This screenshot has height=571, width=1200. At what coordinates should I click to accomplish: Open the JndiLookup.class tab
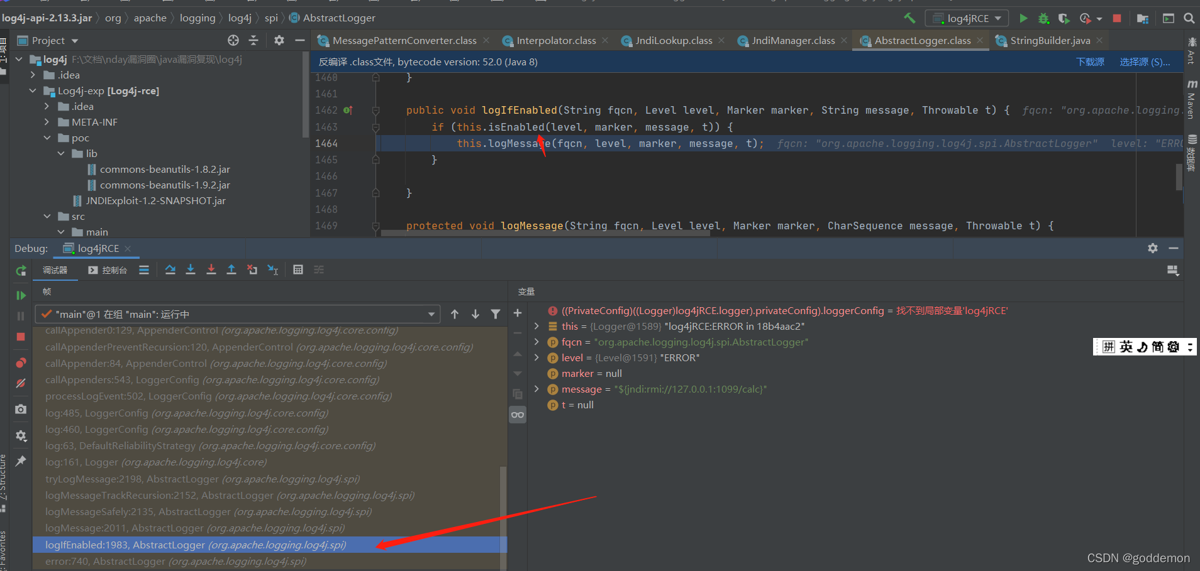(673, 41)
